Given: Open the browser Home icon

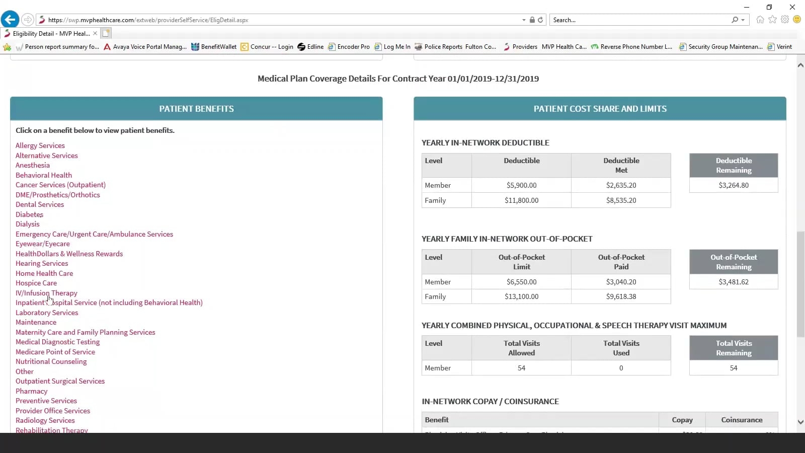Looking at the screenshot, I should pyautogui.click(x=760, y=20).
